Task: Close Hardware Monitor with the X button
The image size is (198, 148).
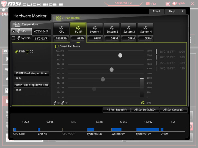Action: point(183,11)
